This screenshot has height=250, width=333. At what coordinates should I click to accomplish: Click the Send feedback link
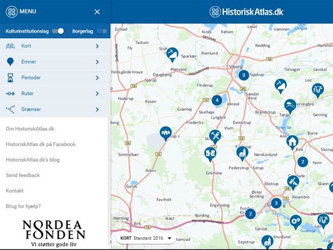tap(23, 175)
